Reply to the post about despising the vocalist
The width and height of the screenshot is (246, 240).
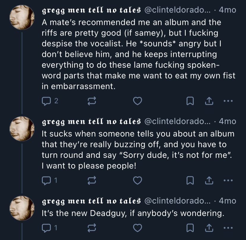[46, 101]
